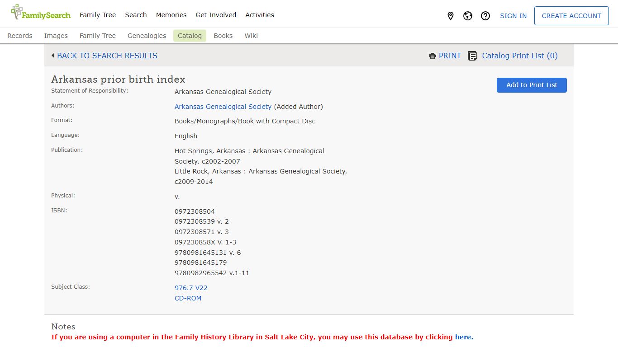
Task: Select the title 'Arkansas prior birth index'
Action: (118, 80)
